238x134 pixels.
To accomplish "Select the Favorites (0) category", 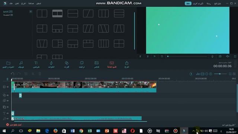I will (x=8, y=15).
